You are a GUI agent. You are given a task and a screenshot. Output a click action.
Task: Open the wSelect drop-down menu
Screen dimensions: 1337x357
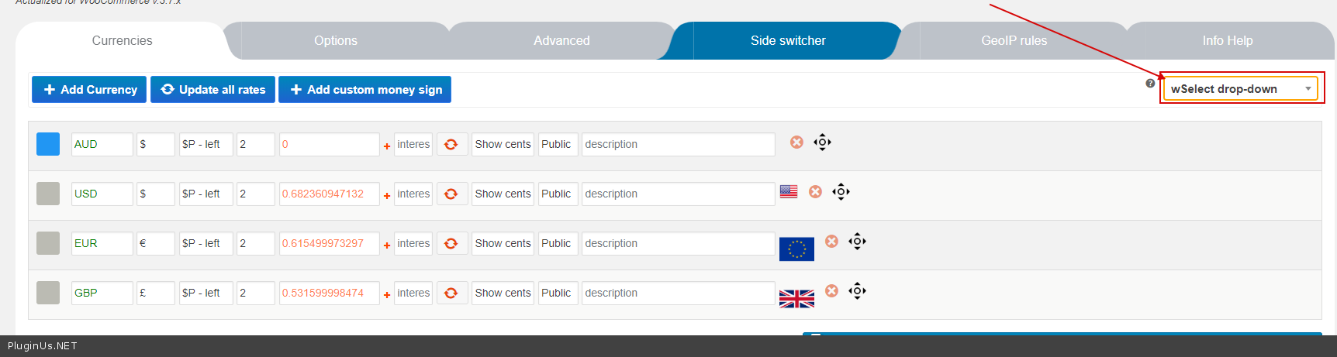coord(1239,89)
